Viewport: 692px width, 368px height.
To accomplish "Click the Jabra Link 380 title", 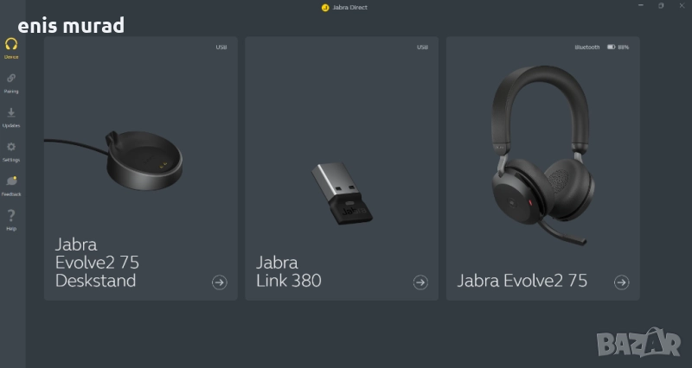I will tap(289, 271).
